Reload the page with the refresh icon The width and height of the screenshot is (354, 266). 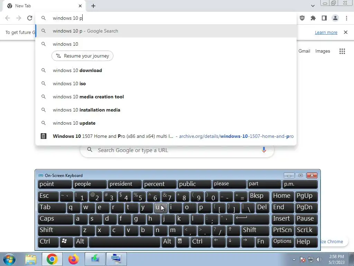click(30, 18)
